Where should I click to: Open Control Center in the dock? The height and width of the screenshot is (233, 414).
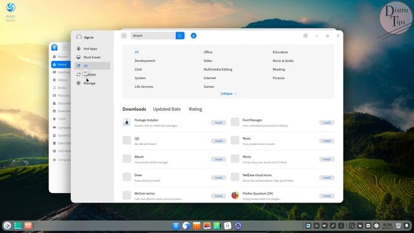tap(238, 226)
